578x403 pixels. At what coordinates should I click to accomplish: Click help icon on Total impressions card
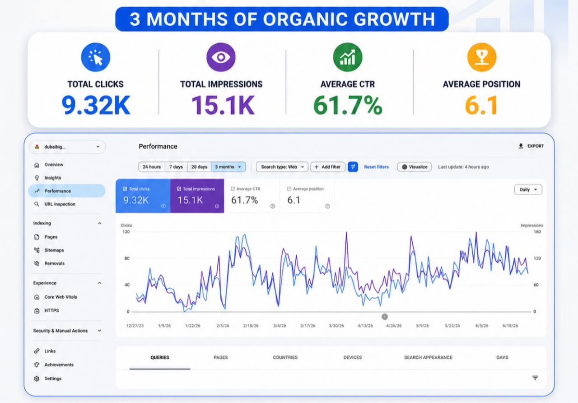[217, 206]
